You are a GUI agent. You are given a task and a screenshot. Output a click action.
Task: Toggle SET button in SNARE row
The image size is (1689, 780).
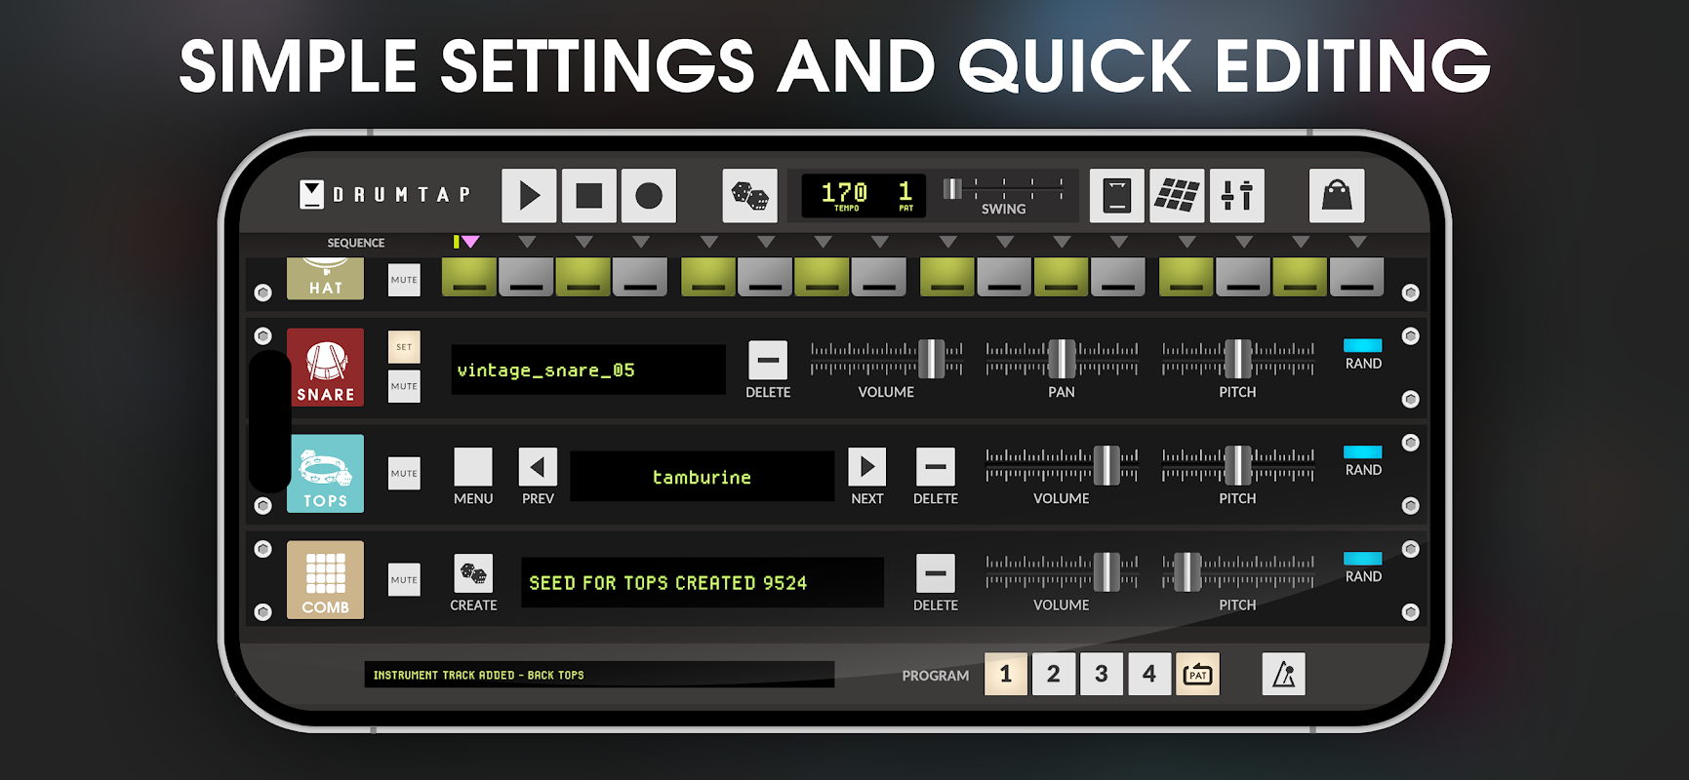404,347
